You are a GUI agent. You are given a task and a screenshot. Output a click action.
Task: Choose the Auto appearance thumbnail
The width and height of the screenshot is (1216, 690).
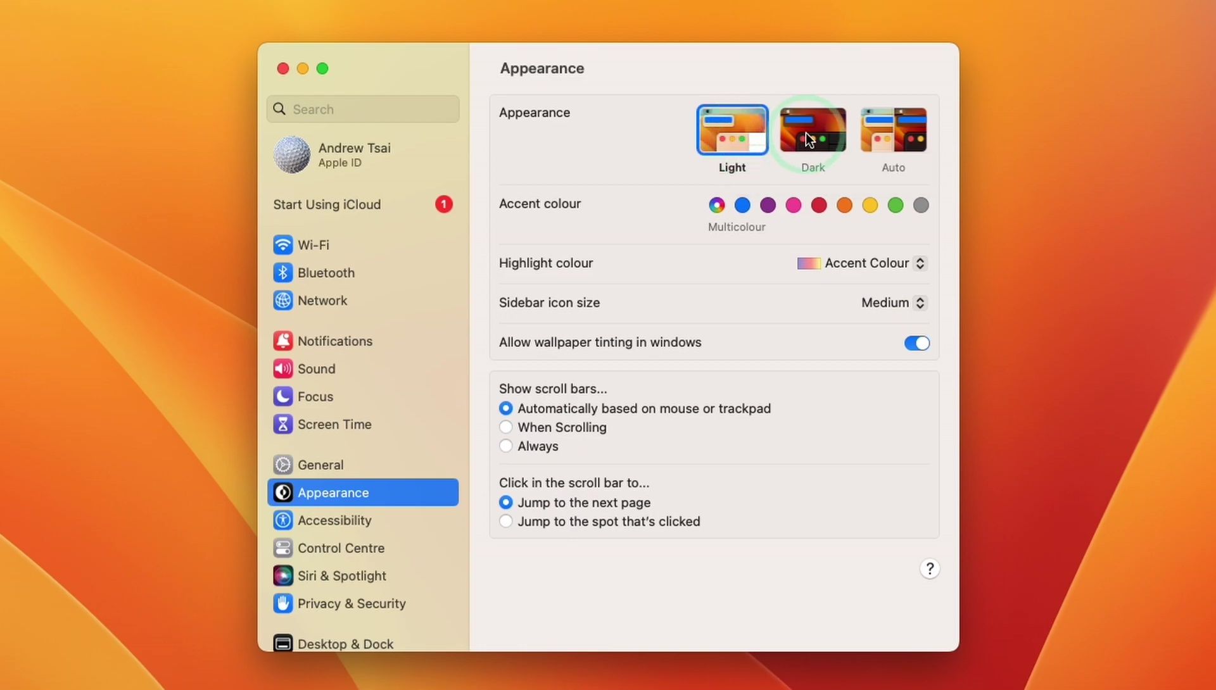pos(894,130)
